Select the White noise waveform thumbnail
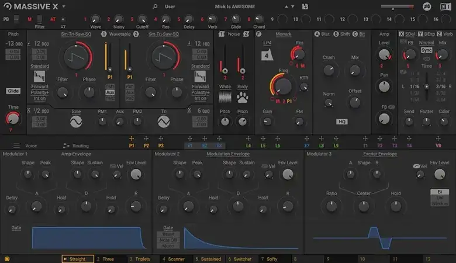 click(225, 97)
